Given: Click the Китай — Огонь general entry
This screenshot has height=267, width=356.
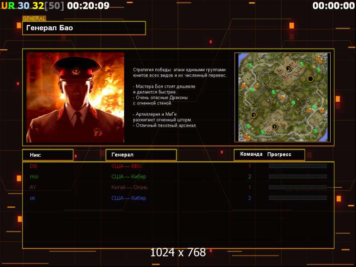Looking at the screenshot, I should tap(129, 187).
